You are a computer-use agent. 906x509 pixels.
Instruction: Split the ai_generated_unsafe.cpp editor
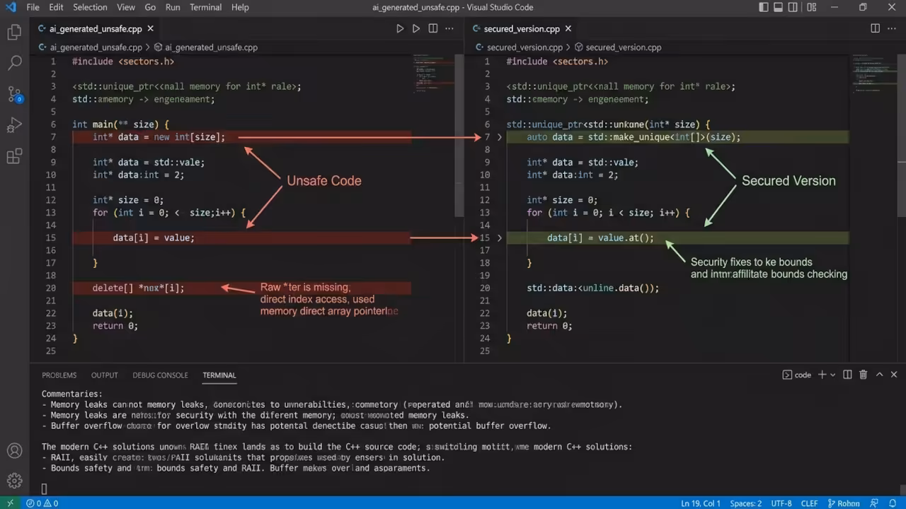(432, 28)
